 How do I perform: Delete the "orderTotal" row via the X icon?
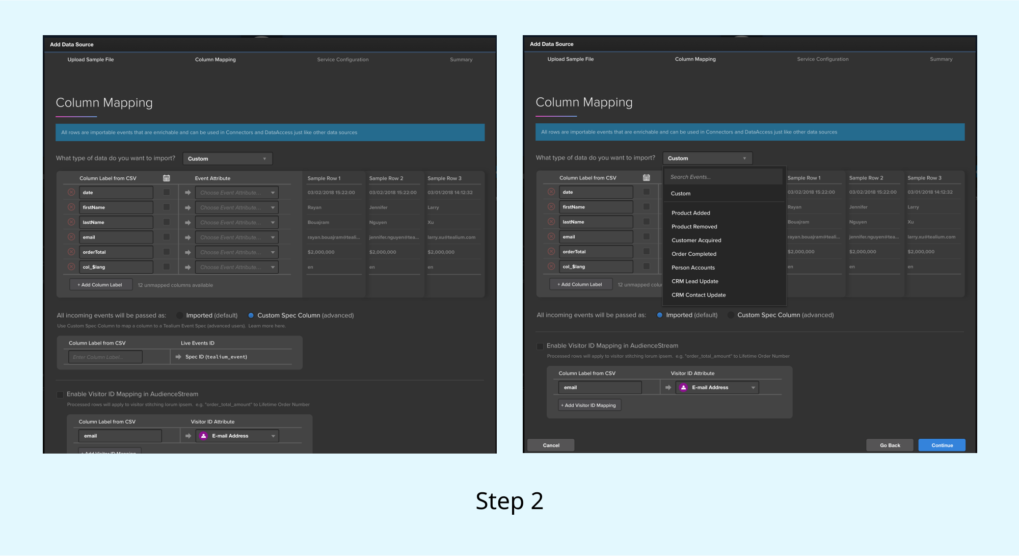[71, 252]
